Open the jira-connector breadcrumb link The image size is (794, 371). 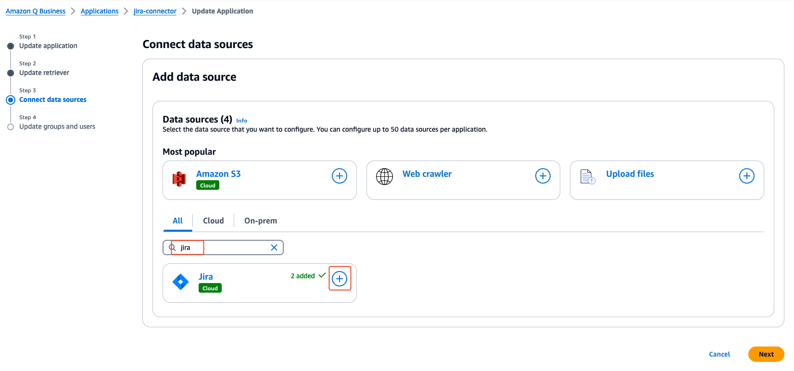click(155, 11)
